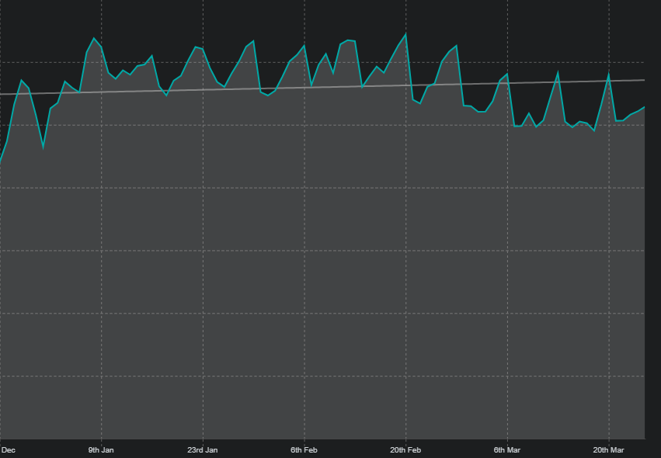Click the 23rd Jan axis label
The height and width of the screenshot is (458, 661).
click(203, 449)
